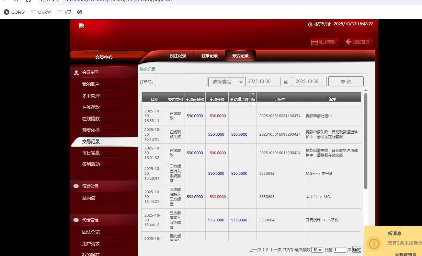422x256 pixels.
Task: Go to 下一页 next page link
Action: click(275, 250)
